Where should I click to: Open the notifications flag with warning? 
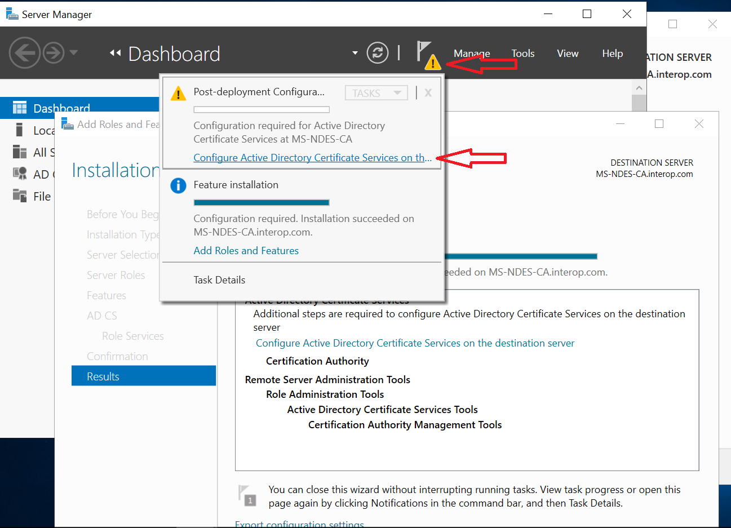[428, 55]
